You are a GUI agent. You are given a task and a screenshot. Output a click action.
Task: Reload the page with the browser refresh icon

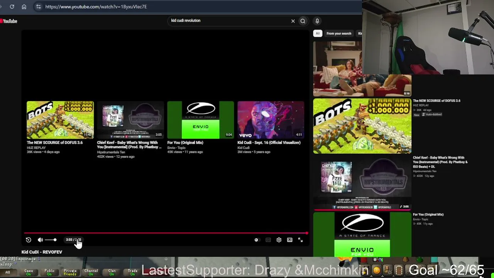coord(12,7)
